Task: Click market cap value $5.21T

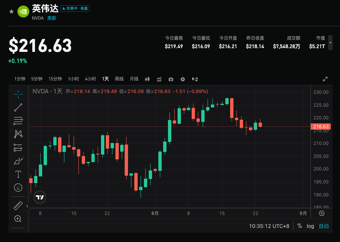Action: pos(317,46)
